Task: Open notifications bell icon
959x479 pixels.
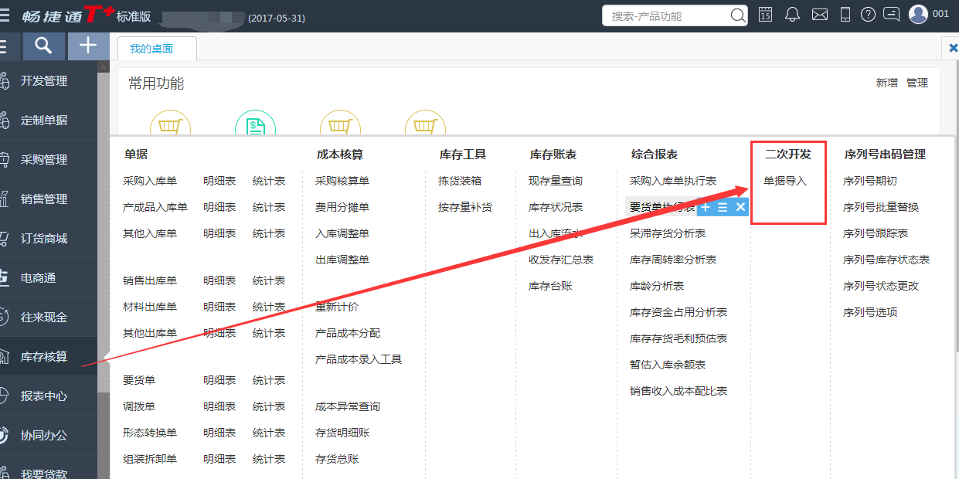Action: [x=792, y=15]
